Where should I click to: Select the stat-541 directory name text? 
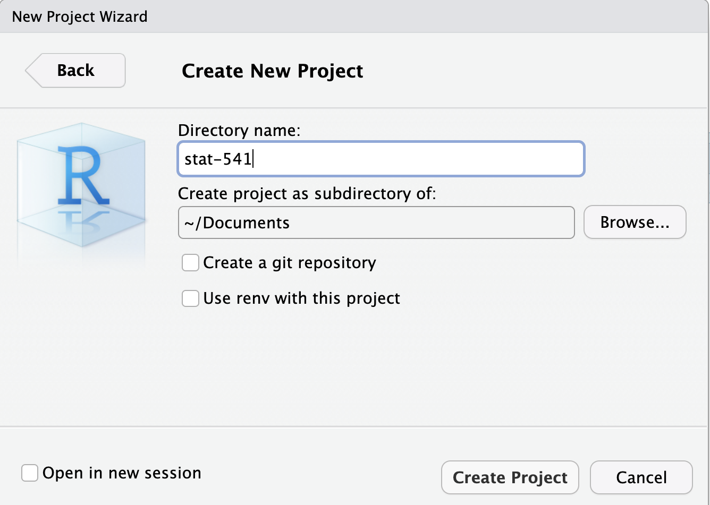coord(218,159)
